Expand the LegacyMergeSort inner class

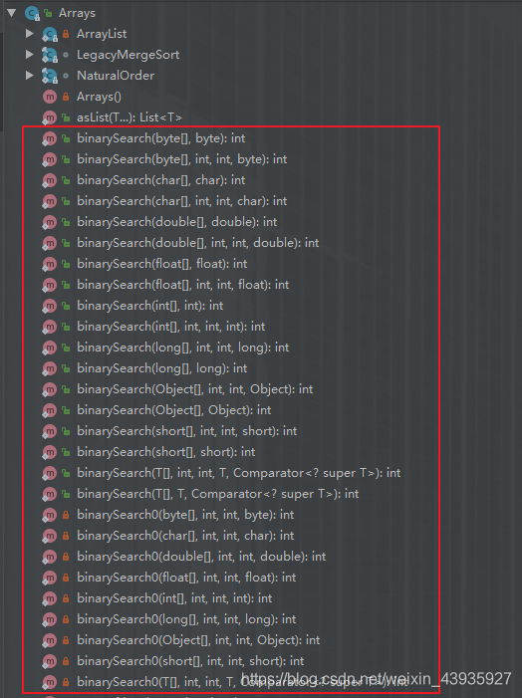tap(30, 55)
